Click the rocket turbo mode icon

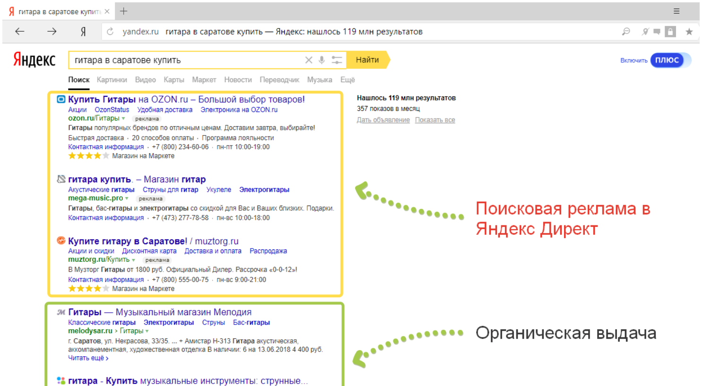pyautogui.click(x=645, y=32)
